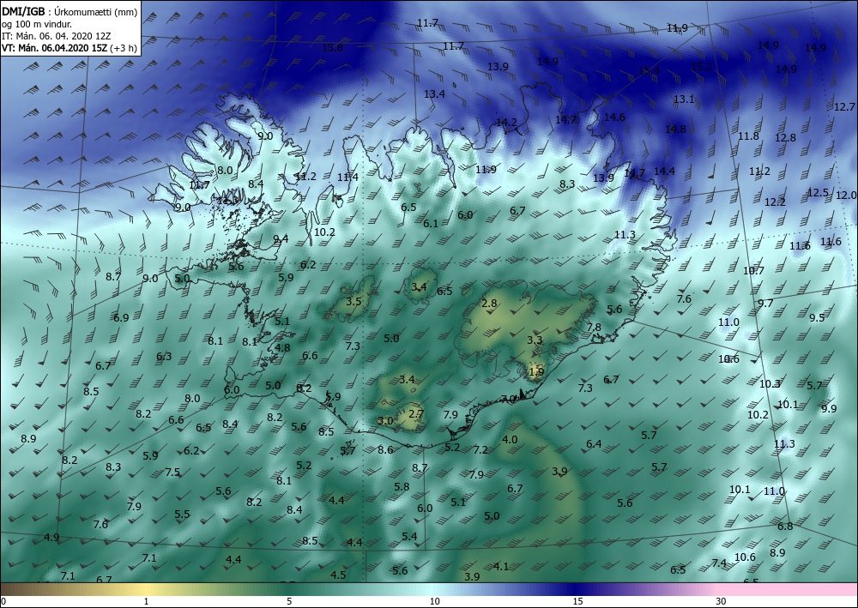Image resolution: width=858 pixels, height=608 pixels.
Task: Click the 6.4 value on the map
Action: 594,444
